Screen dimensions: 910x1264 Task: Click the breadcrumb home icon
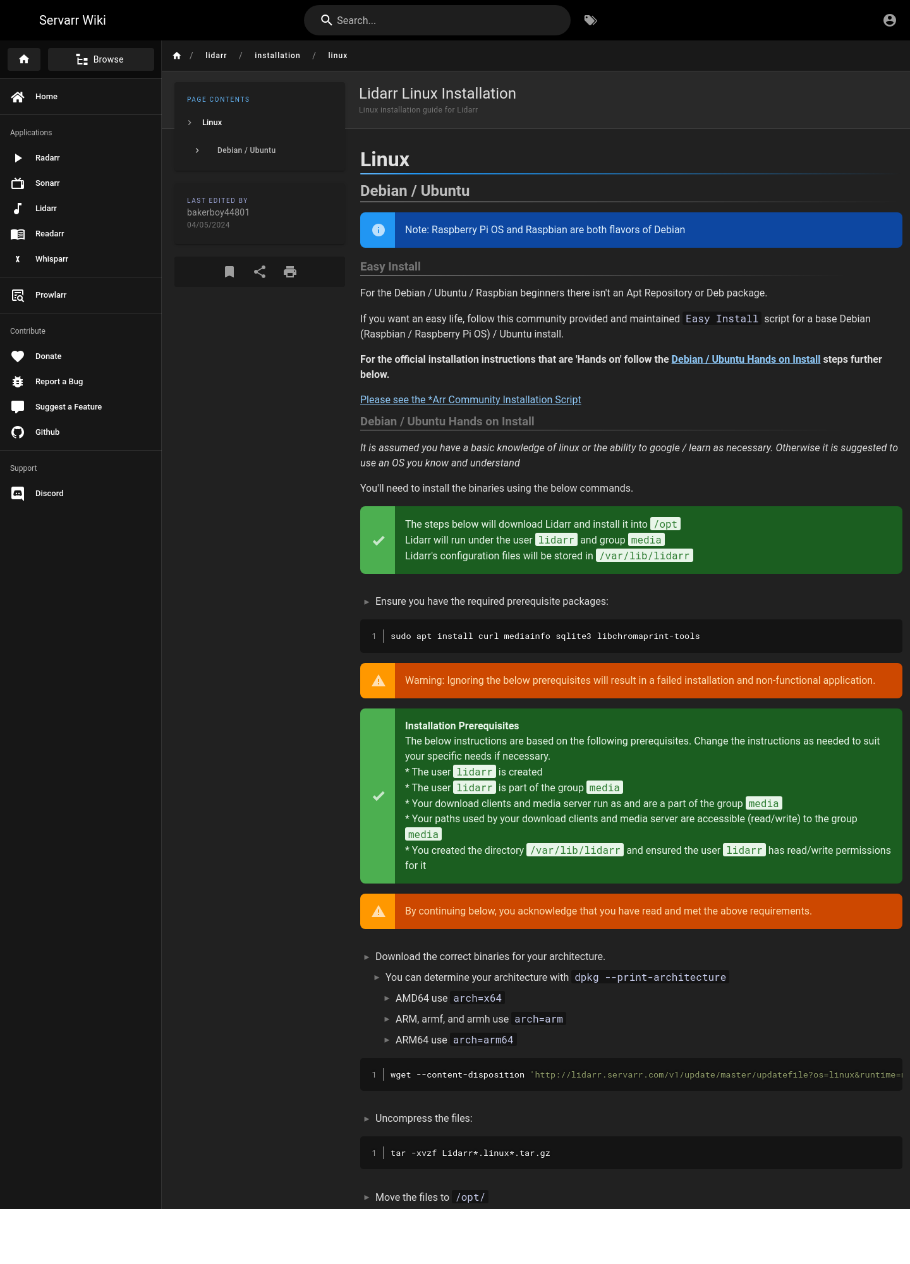click(177, 56)
